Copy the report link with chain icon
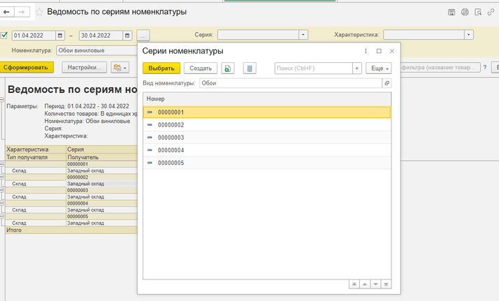The image size is (499, 301). click(x=491, y=13)
